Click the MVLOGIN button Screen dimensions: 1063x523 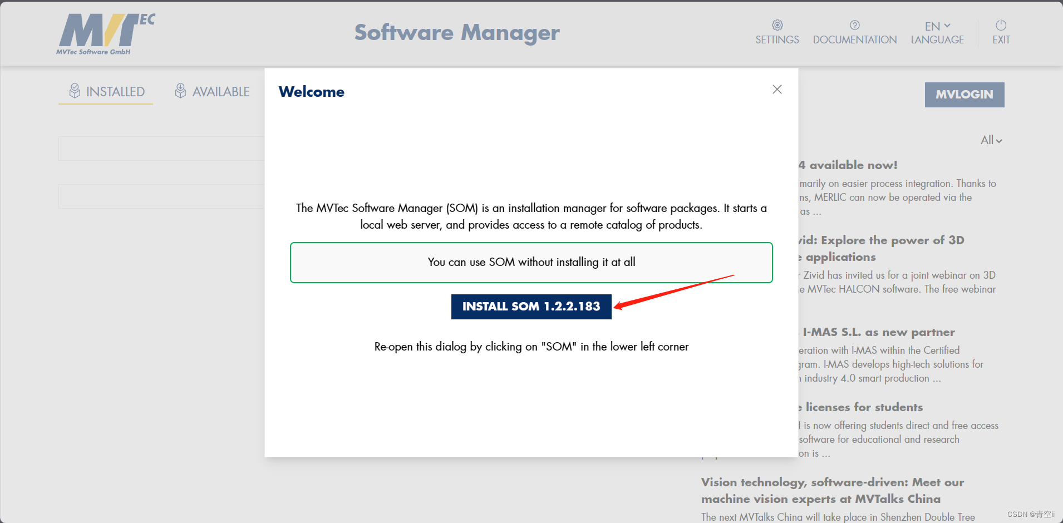[x=964, y=95]
